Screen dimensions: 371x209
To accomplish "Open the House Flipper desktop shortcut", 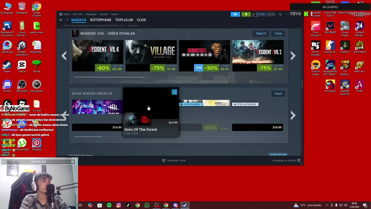I will 345,29.
